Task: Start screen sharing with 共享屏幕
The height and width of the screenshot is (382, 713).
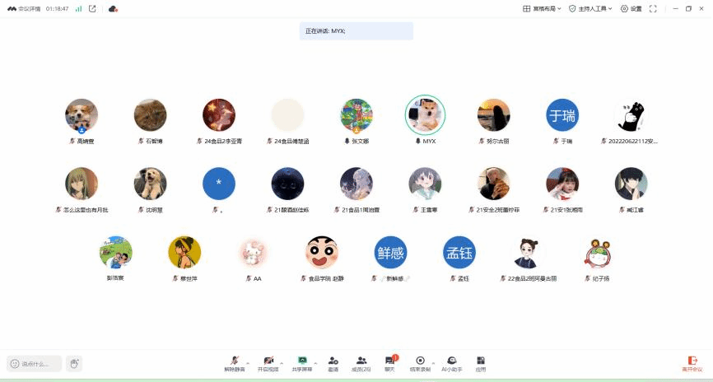Action: point(302,363)
